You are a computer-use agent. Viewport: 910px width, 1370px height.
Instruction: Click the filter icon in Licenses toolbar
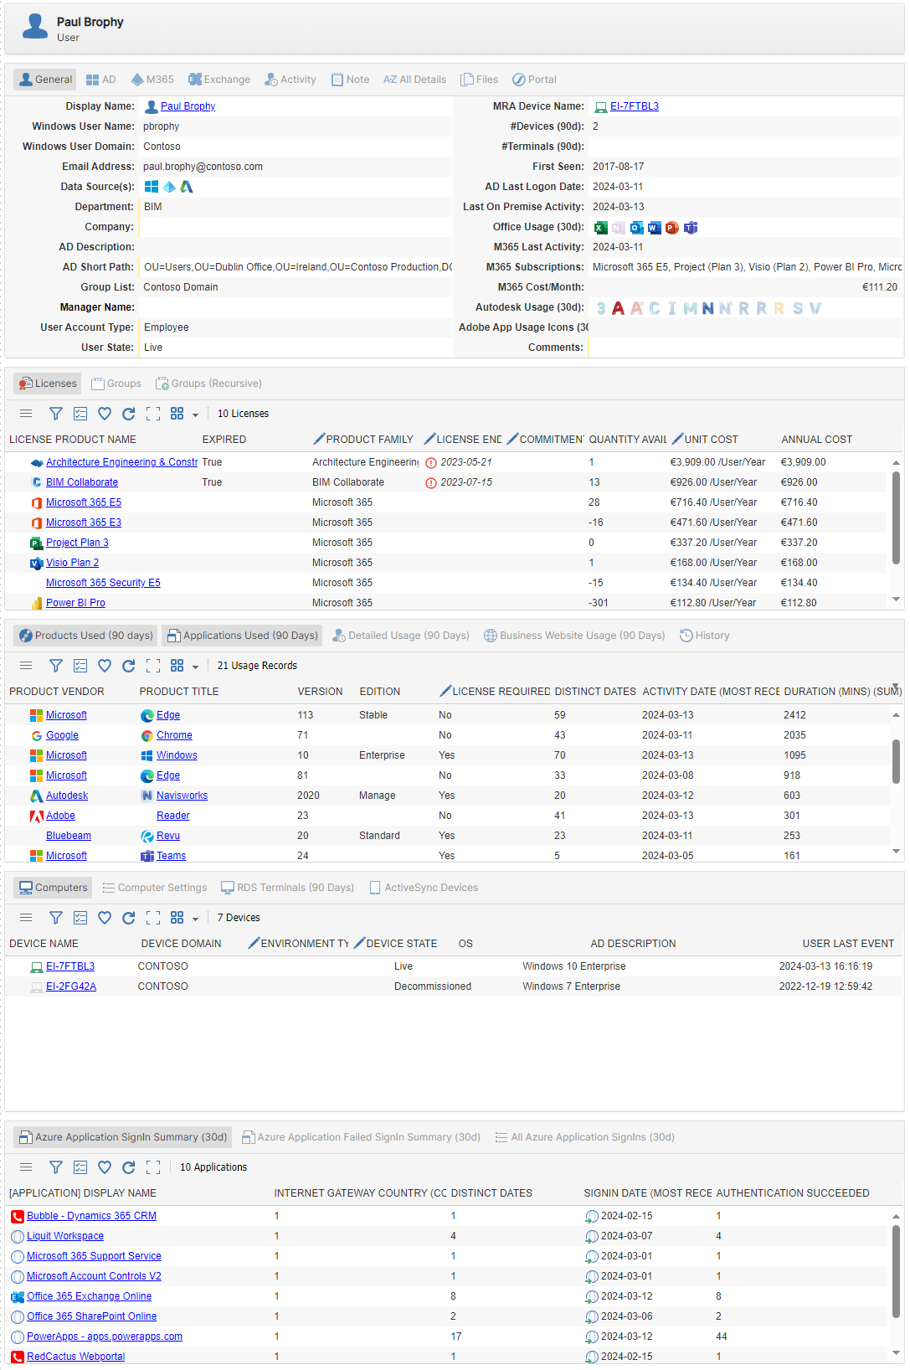coord(56,414)
